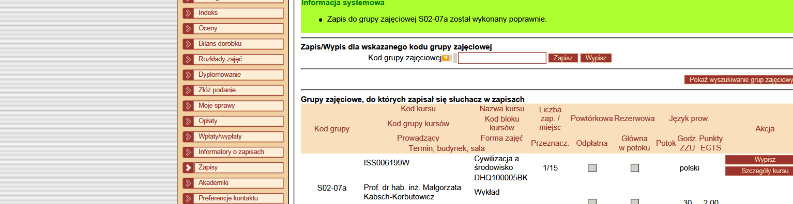Open Moje sprawy
The image size is (793, 204).
point(238,106)
